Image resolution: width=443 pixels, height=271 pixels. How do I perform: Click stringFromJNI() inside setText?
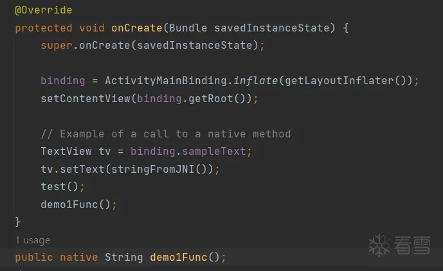tap(159, 169)
